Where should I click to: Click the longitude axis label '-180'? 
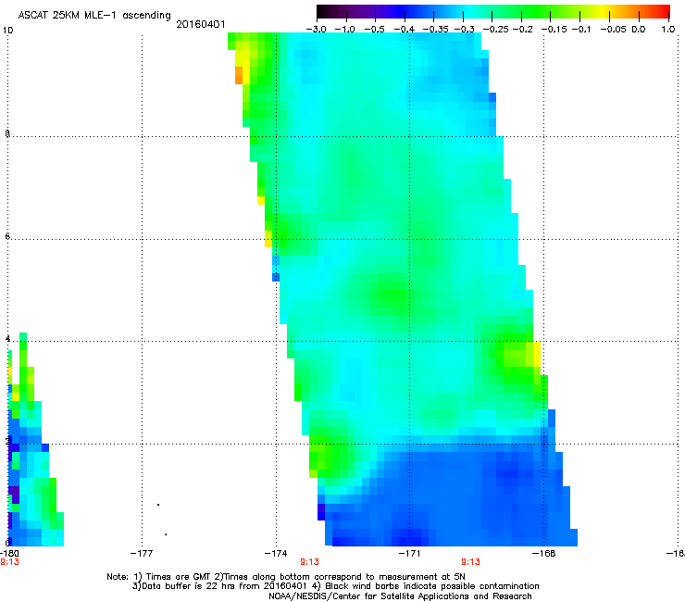pos(9,554)
